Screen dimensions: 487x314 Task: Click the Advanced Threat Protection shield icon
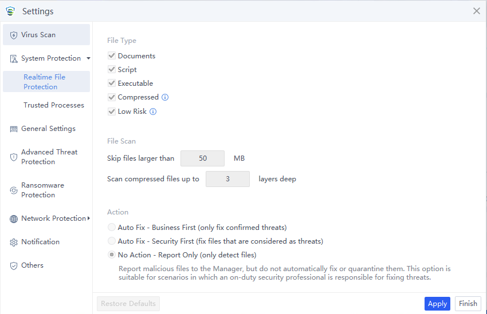[x=14, y=157]
